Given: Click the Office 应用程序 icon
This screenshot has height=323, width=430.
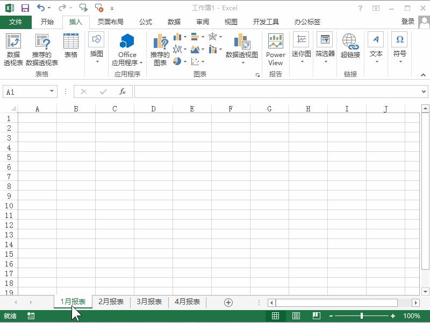Looking at the screenshot, I should [x=127, y=48].
